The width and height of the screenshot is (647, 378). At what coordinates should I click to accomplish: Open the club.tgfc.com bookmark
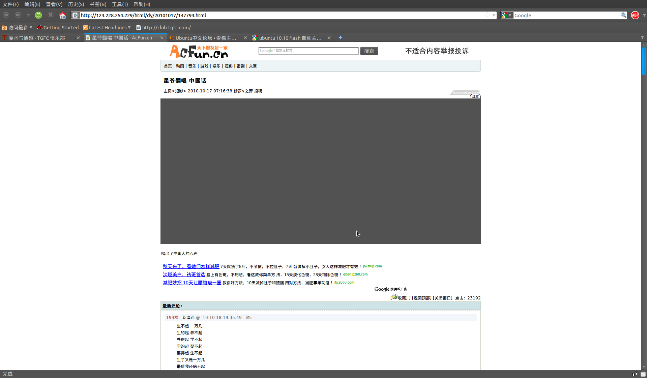pyautogui.click(x=166, y=28)
